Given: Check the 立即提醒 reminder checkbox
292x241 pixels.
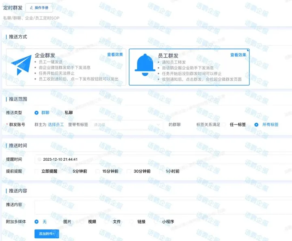Looking at the screenshot, I should click(36, 171).
